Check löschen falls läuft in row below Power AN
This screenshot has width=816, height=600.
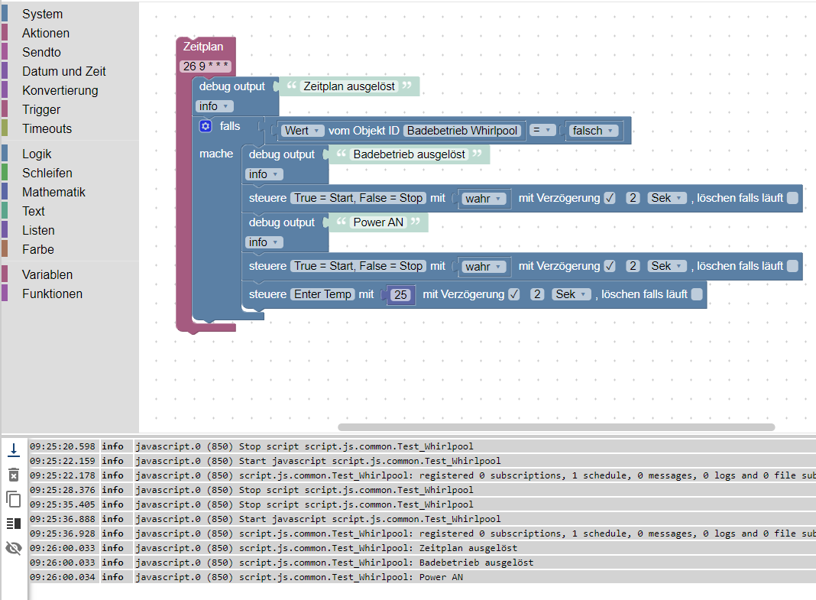click(792, 267)
